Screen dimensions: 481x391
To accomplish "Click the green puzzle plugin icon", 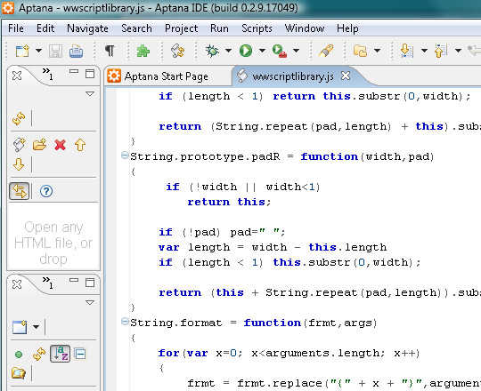I will pyautogui.click(x=143, y=51).
